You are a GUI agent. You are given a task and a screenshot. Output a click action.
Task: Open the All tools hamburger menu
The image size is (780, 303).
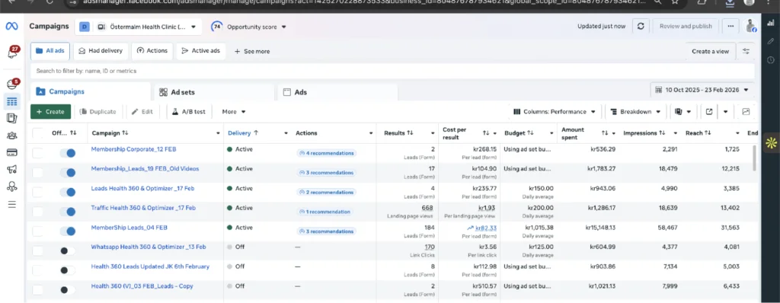click(12, 204)
